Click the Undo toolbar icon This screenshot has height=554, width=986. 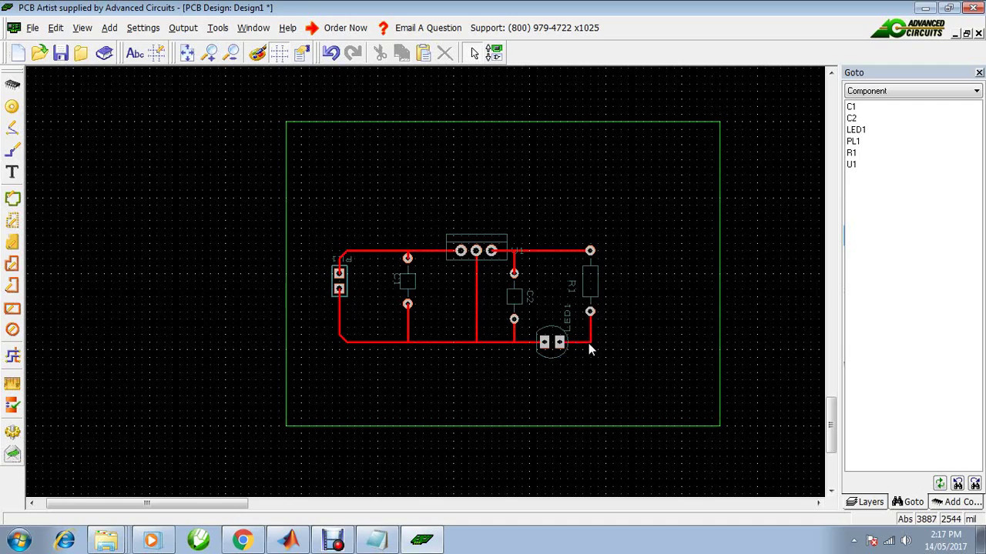330,52
